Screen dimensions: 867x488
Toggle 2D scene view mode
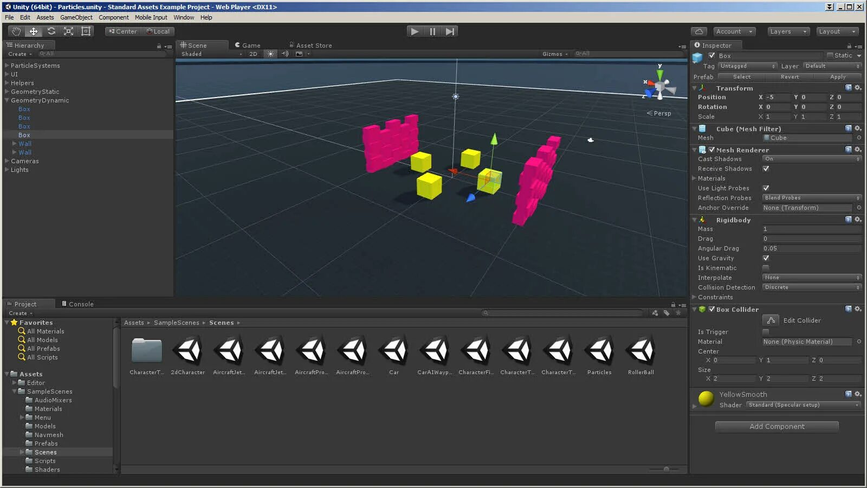253,54
